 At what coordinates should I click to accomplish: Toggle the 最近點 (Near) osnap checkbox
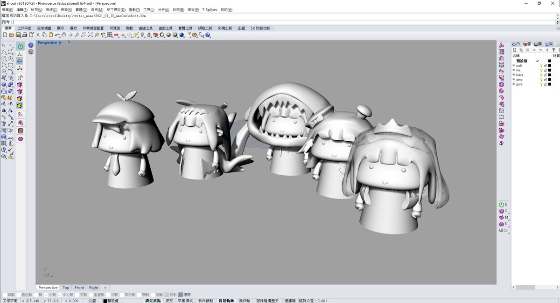[x=19, y=295]
